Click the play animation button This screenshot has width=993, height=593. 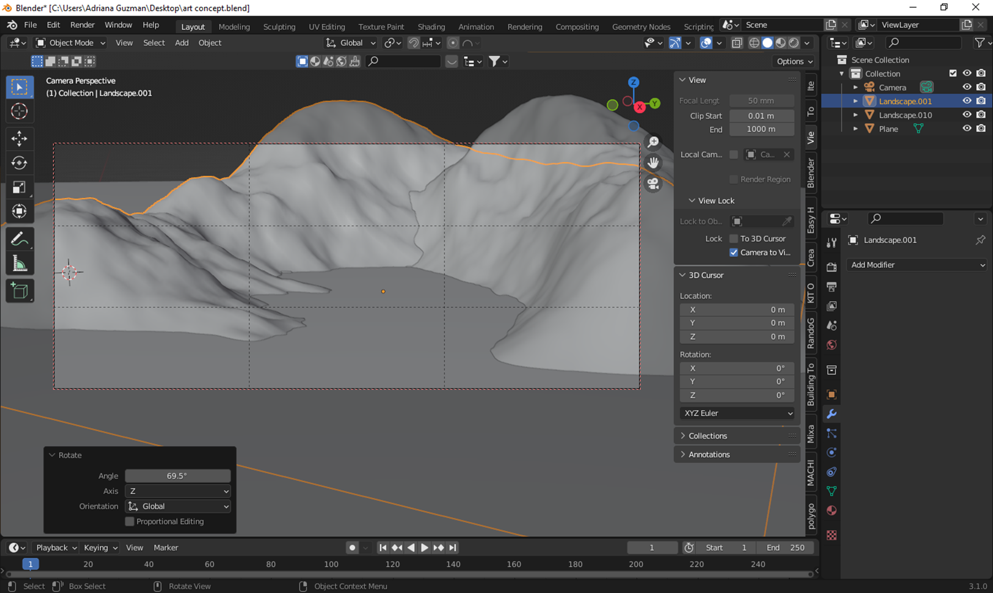point(424,548)
